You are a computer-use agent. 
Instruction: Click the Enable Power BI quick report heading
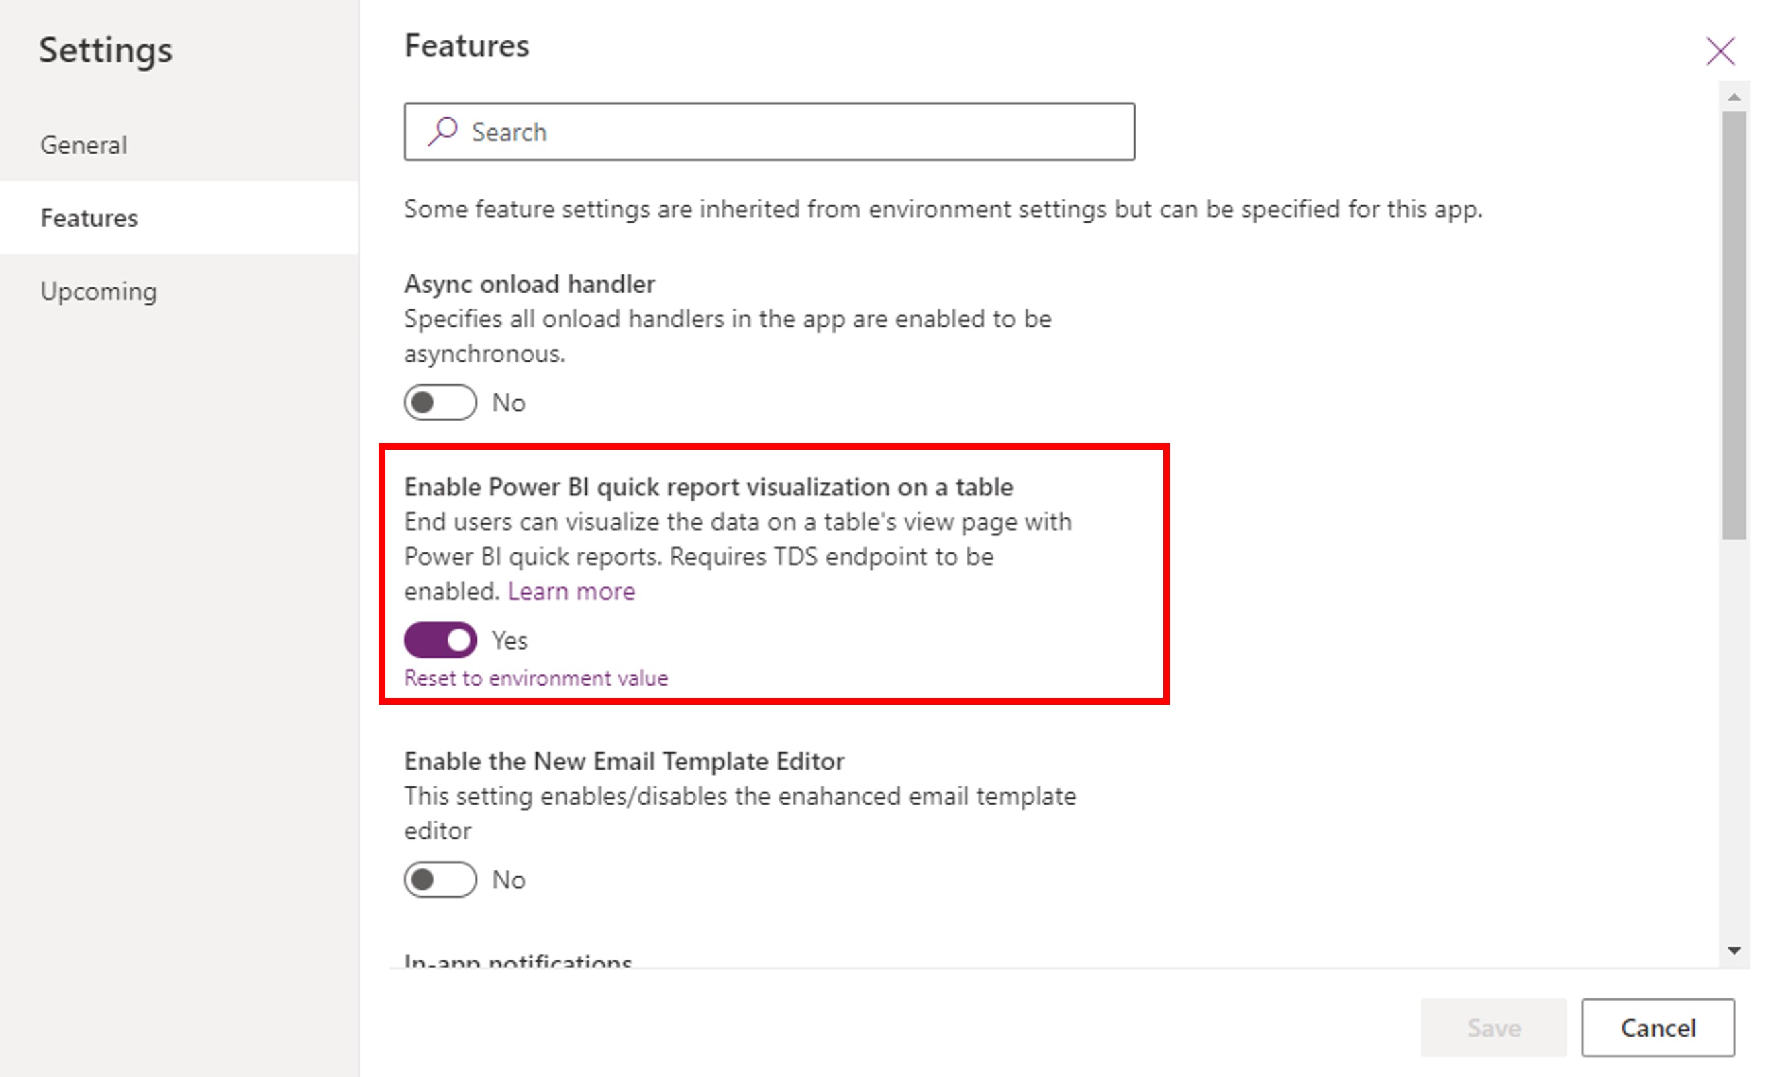coord(708,486)
